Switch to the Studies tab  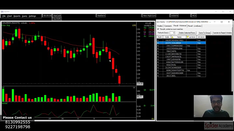pos(160,26)
